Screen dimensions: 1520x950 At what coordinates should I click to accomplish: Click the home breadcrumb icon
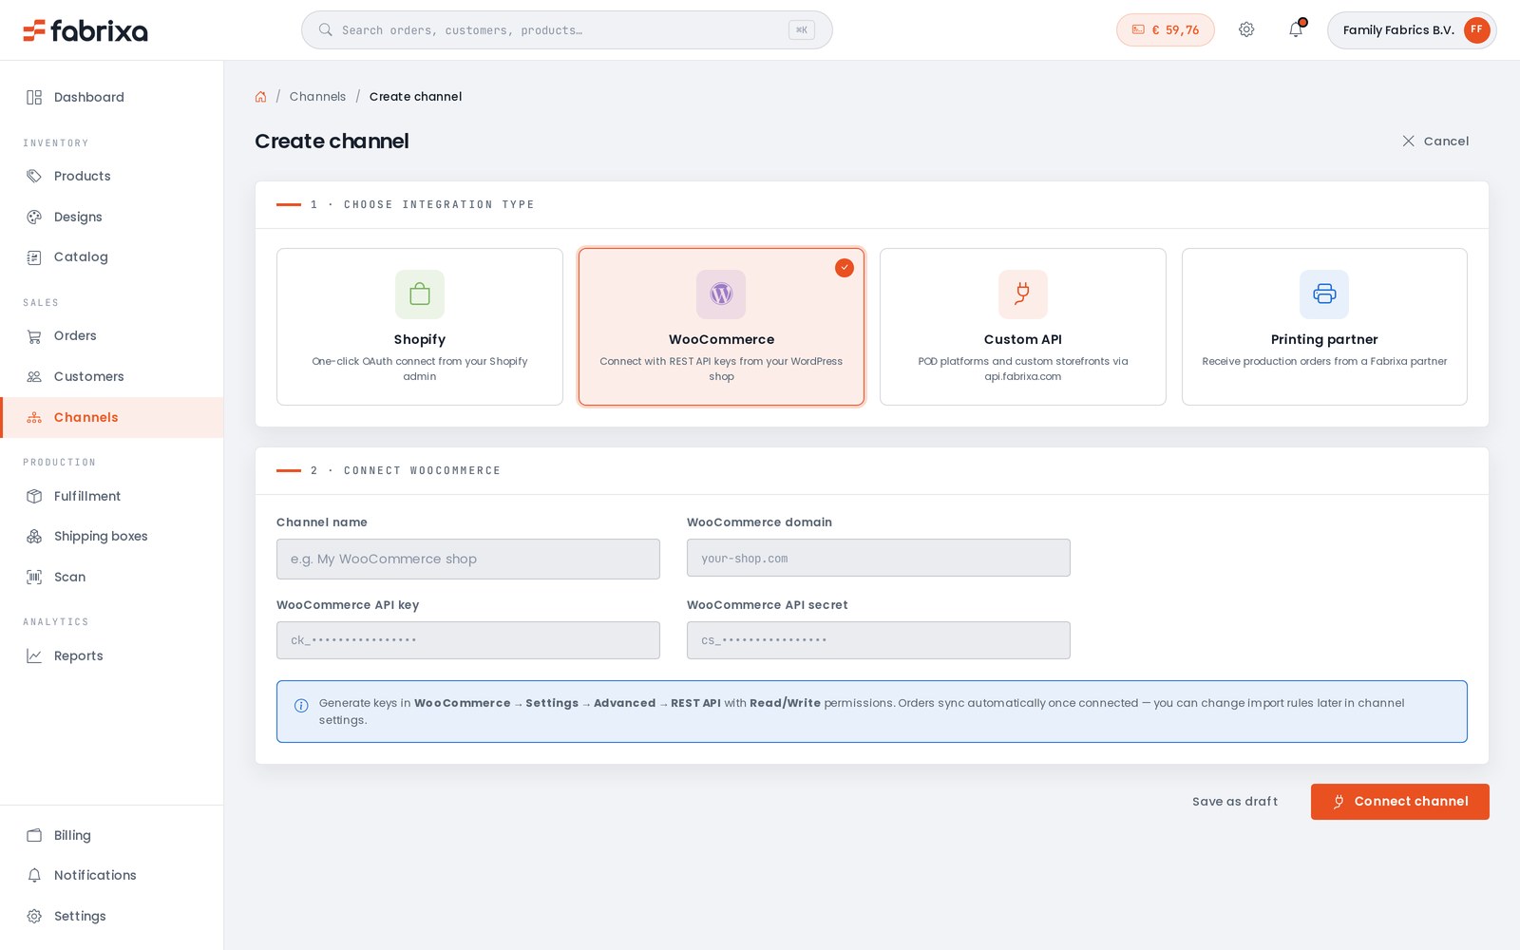coord(261,97)
